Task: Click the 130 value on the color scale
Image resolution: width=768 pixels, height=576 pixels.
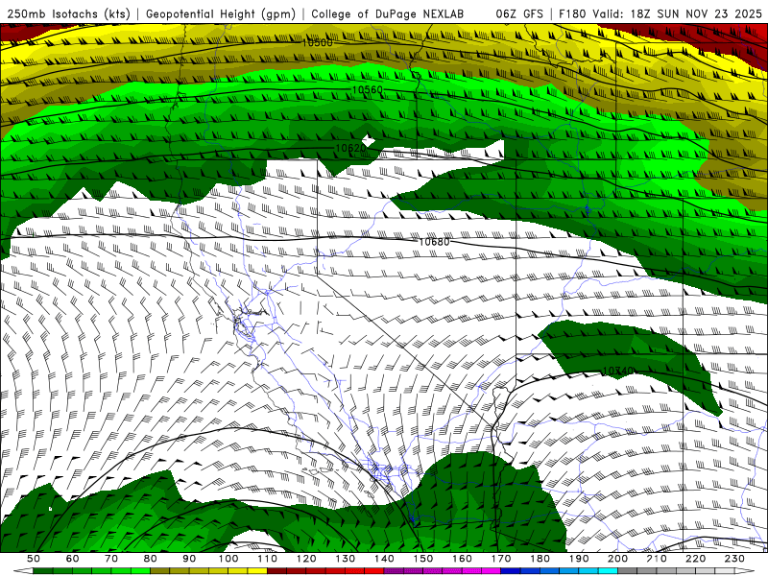Action: click(346, 559)
